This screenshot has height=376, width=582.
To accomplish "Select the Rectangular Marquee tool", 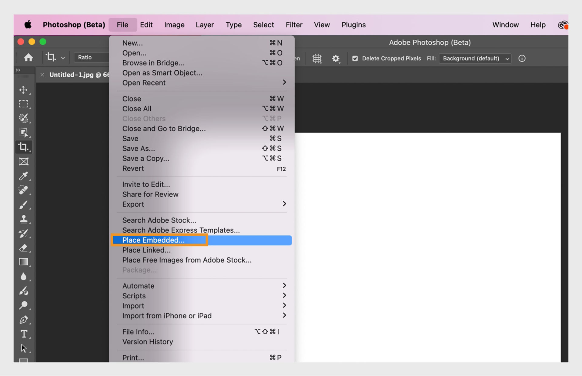I will pyautogui.click(x=23, y=104).
